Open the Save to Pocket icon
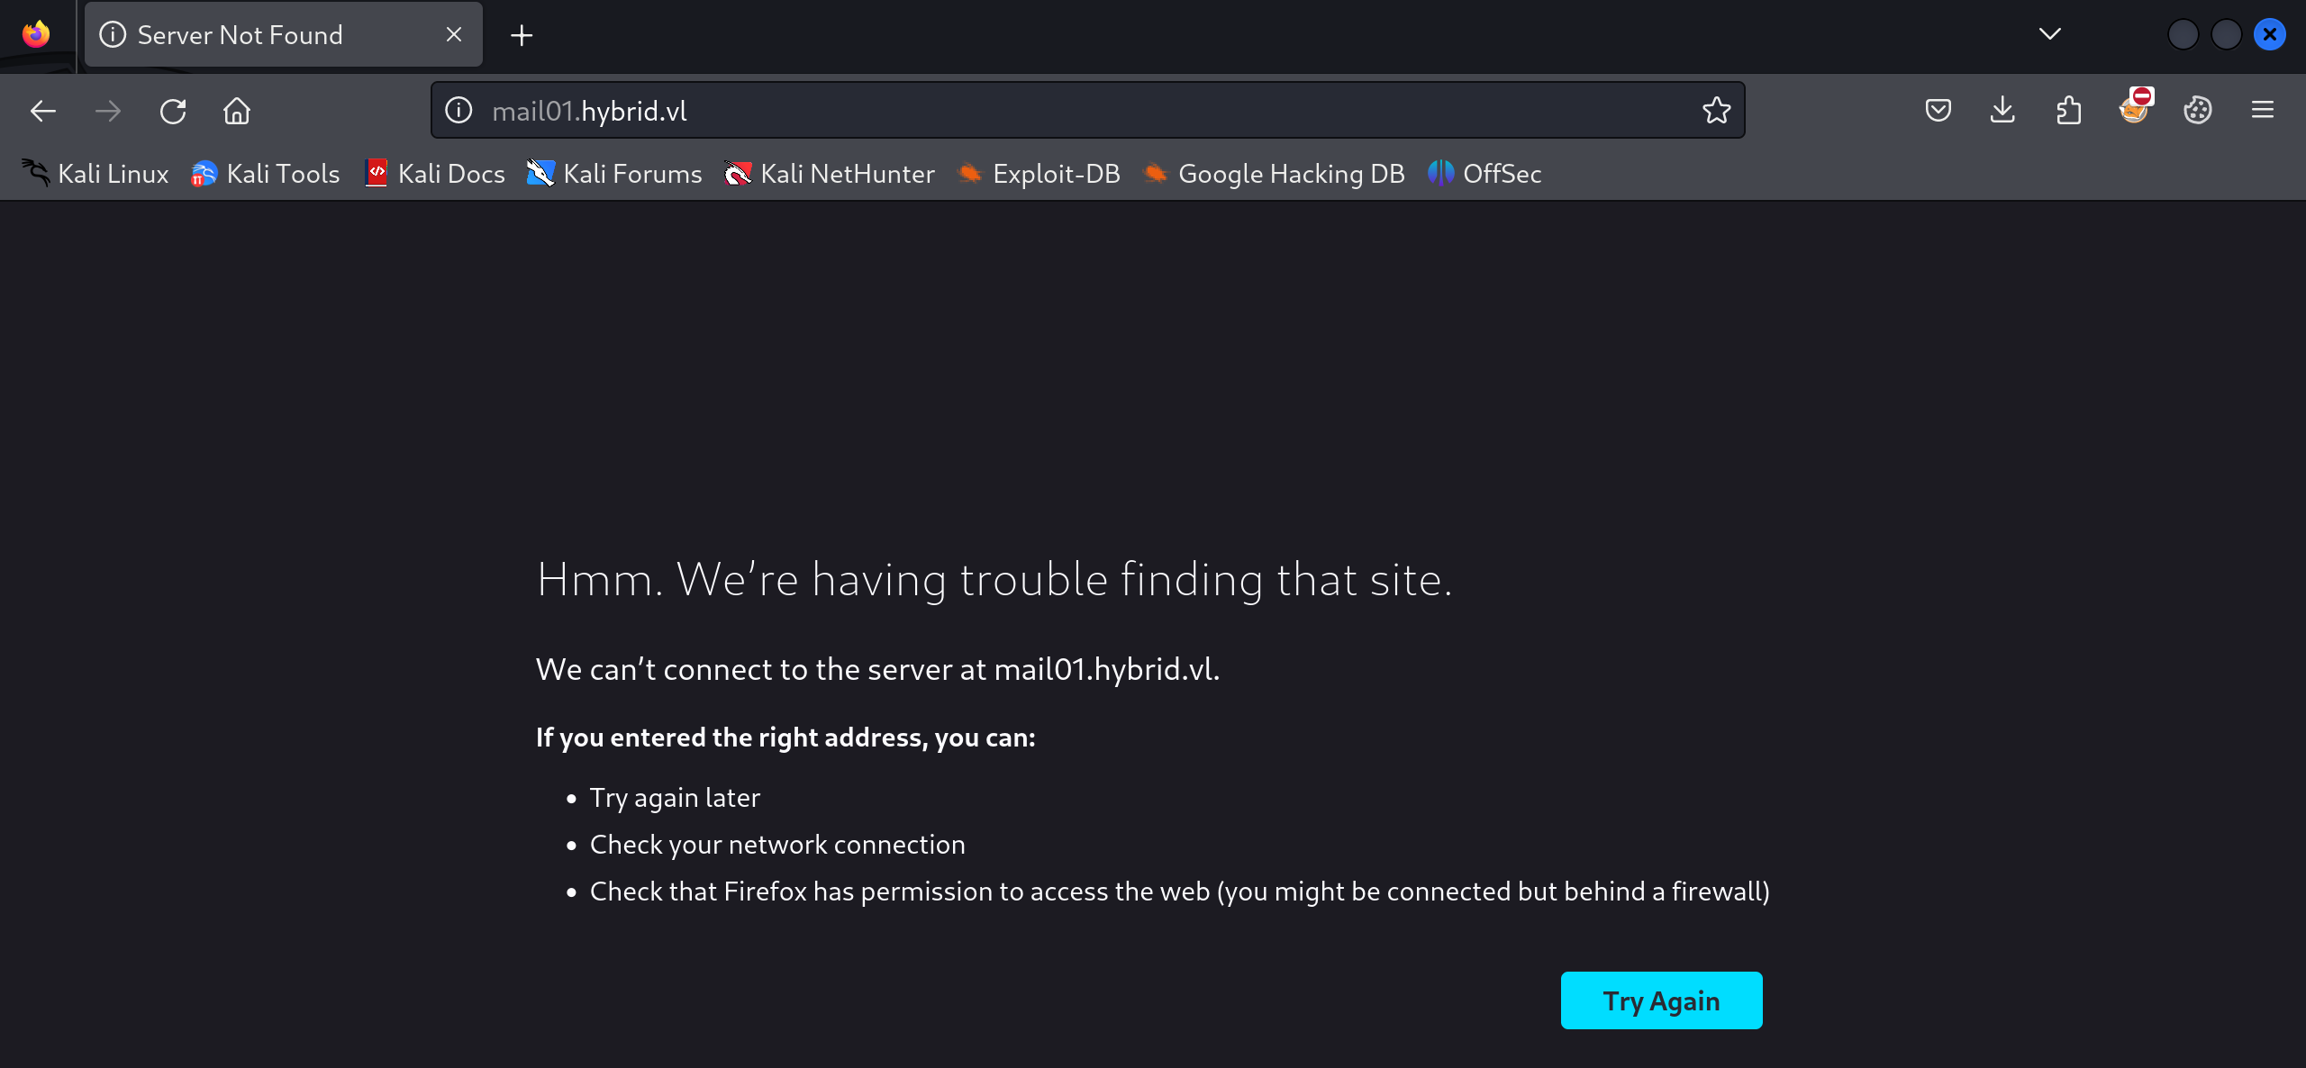This screenshot has width=2306, height=1068. 1938,111
